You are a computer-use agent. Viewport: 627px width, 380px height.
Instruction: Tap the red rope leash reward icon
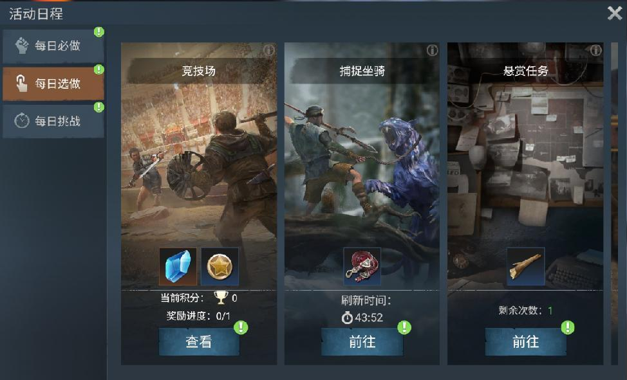coord(362,266)
